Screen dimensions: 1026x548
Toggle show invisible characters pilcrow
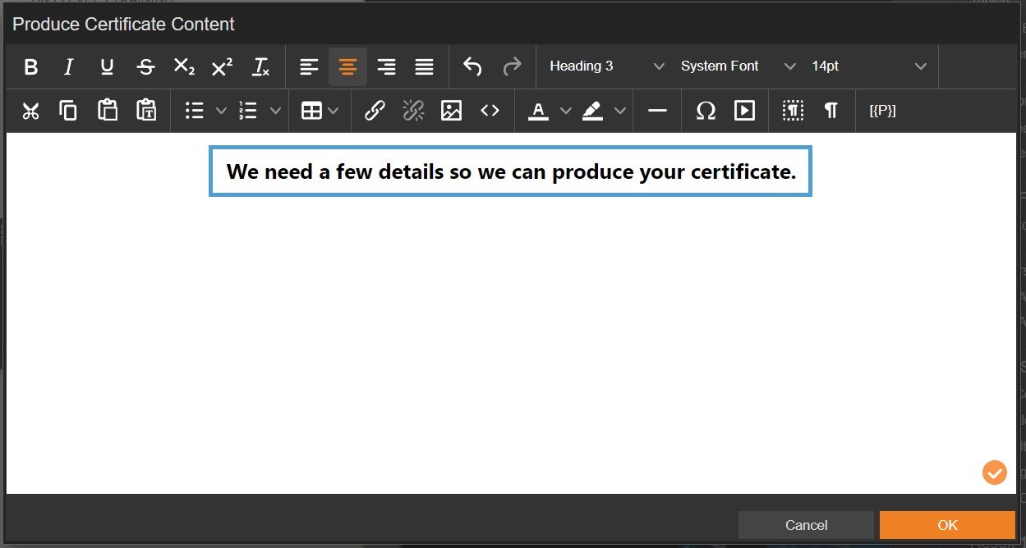click(830, 111)
